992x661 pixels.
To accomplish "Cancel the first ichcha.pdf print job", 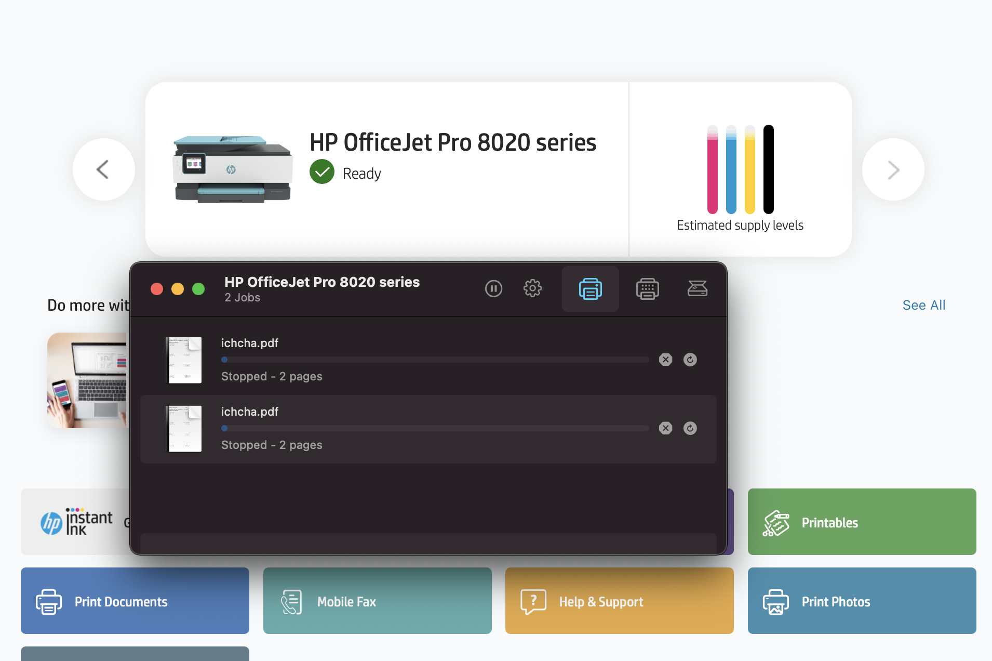I will click(x=665, y=359).
